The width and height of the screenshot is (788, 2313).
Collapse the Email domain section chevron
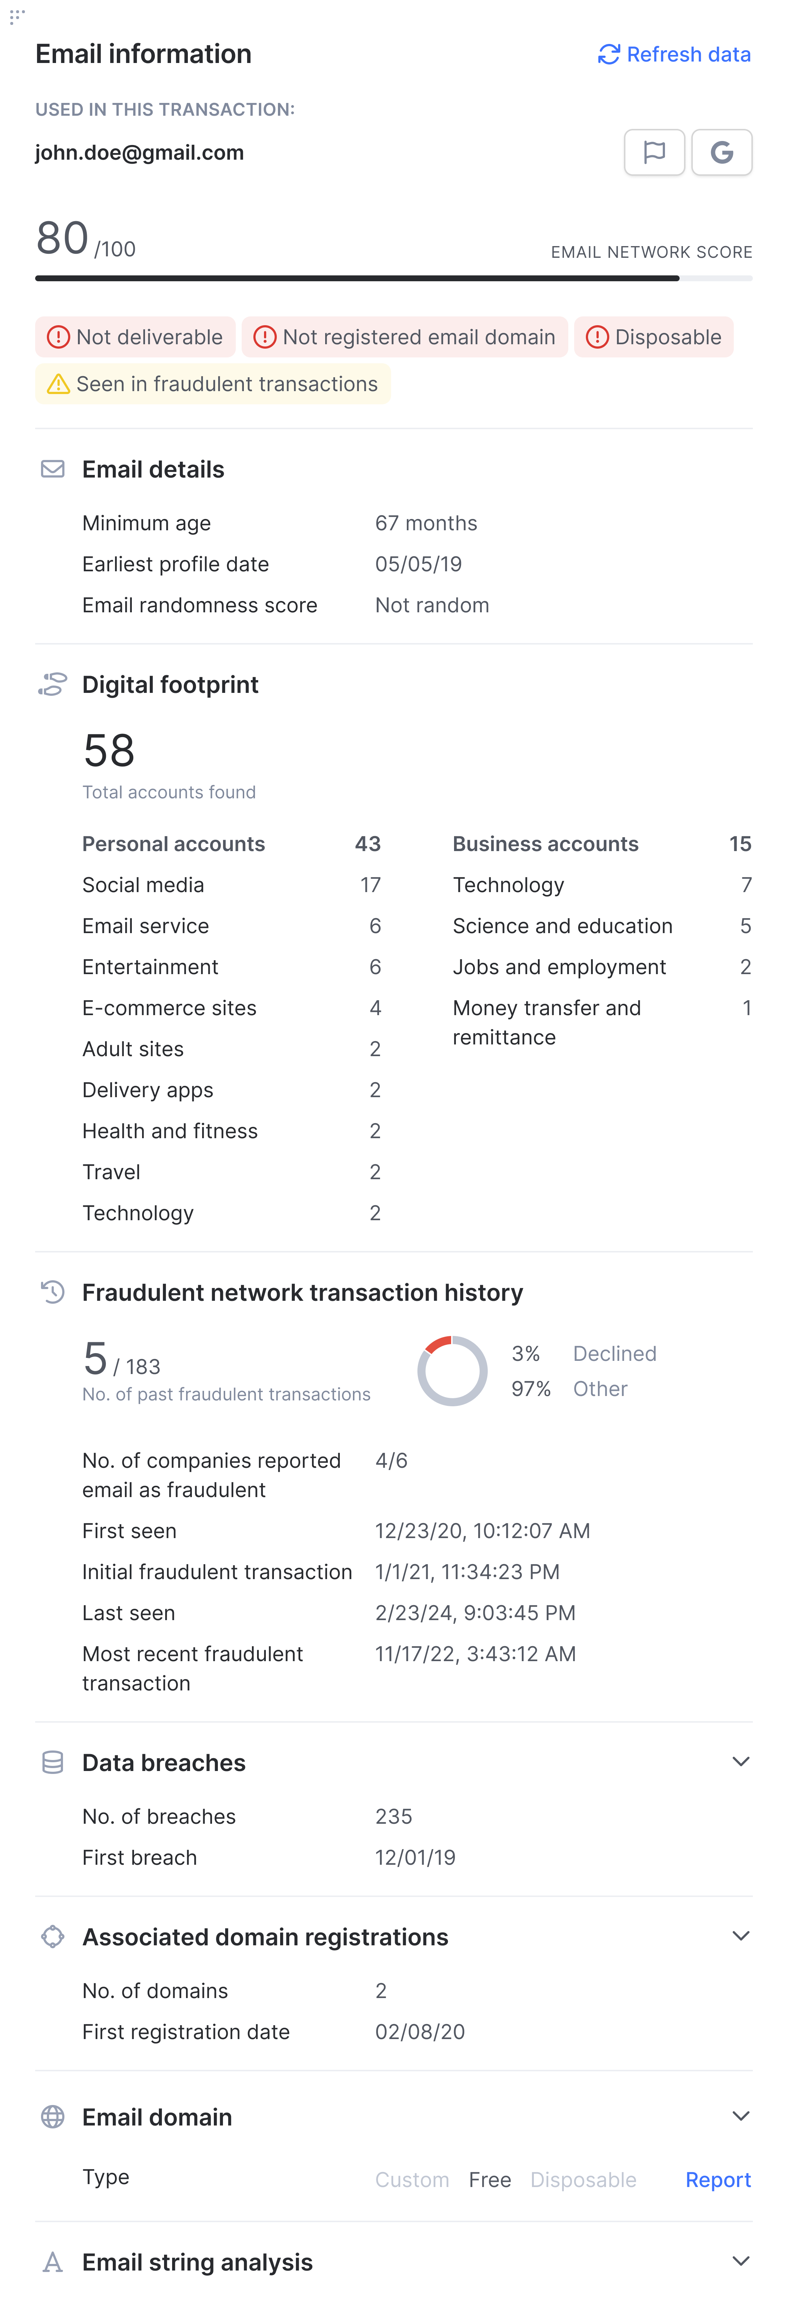point(740,2116)
